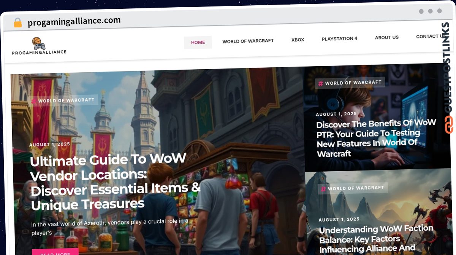
Task: Select the HOME menu item
Action: coord(198,42)
